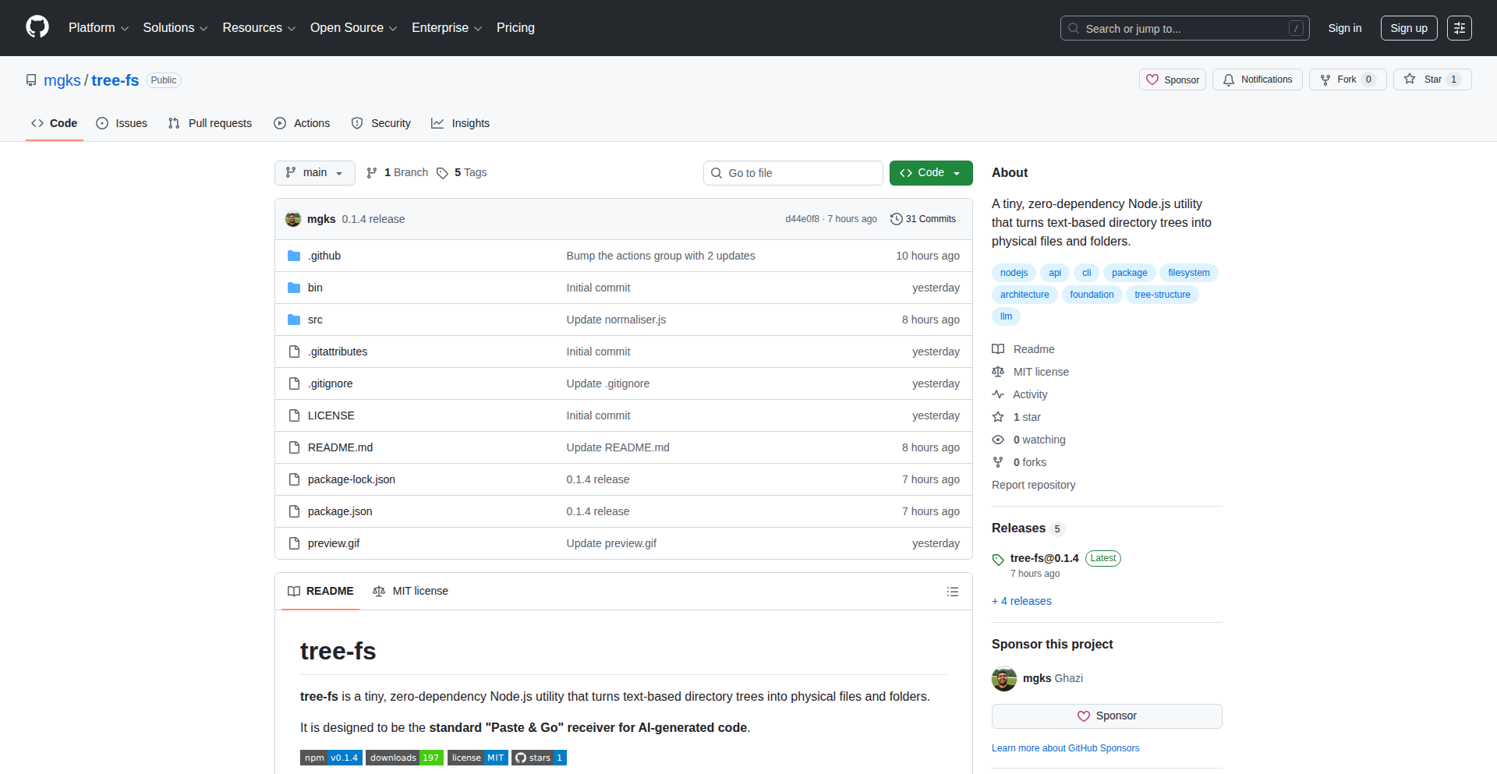Open the appearance settings icon in header

pos(1459,28)
